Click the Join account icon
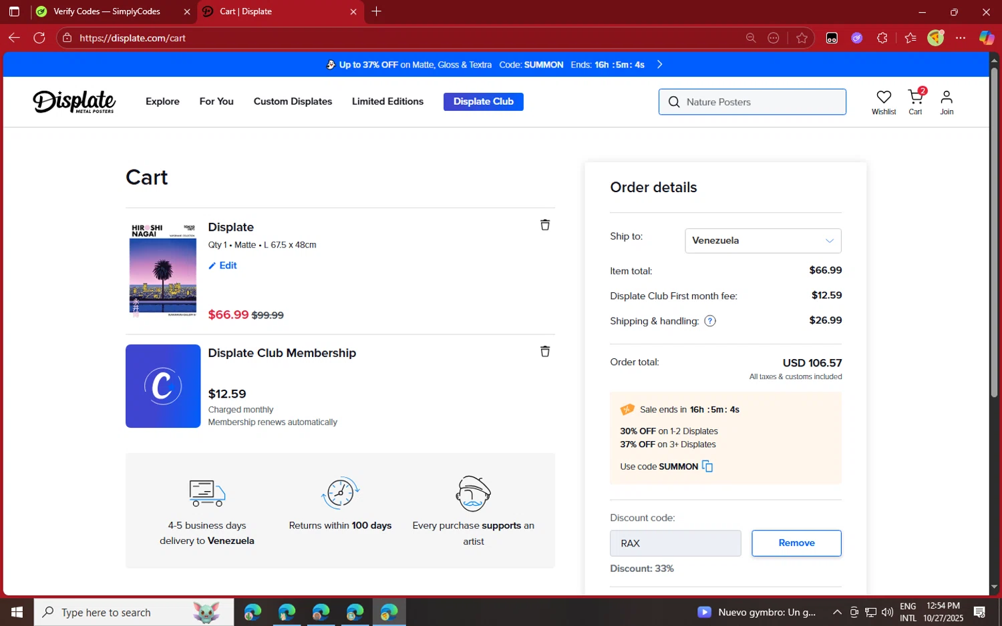This screenshot has width=1002, height=626. tap(947, 101)
